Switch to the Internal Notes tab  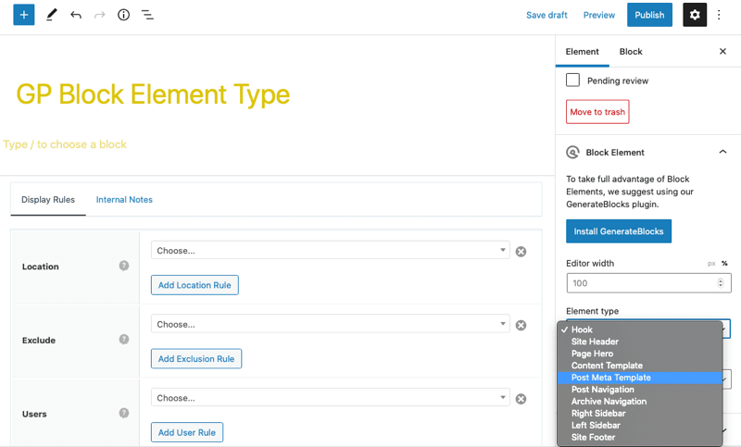pyautogui.click(x=124, y=200)
